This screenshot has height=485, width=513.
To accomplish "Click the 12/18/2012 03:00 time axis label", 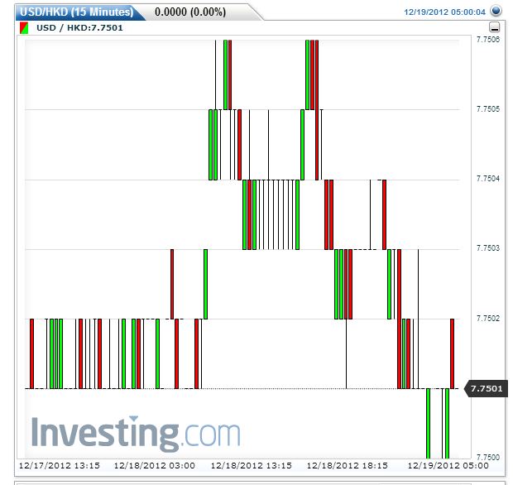I will (x=155, y=466).
